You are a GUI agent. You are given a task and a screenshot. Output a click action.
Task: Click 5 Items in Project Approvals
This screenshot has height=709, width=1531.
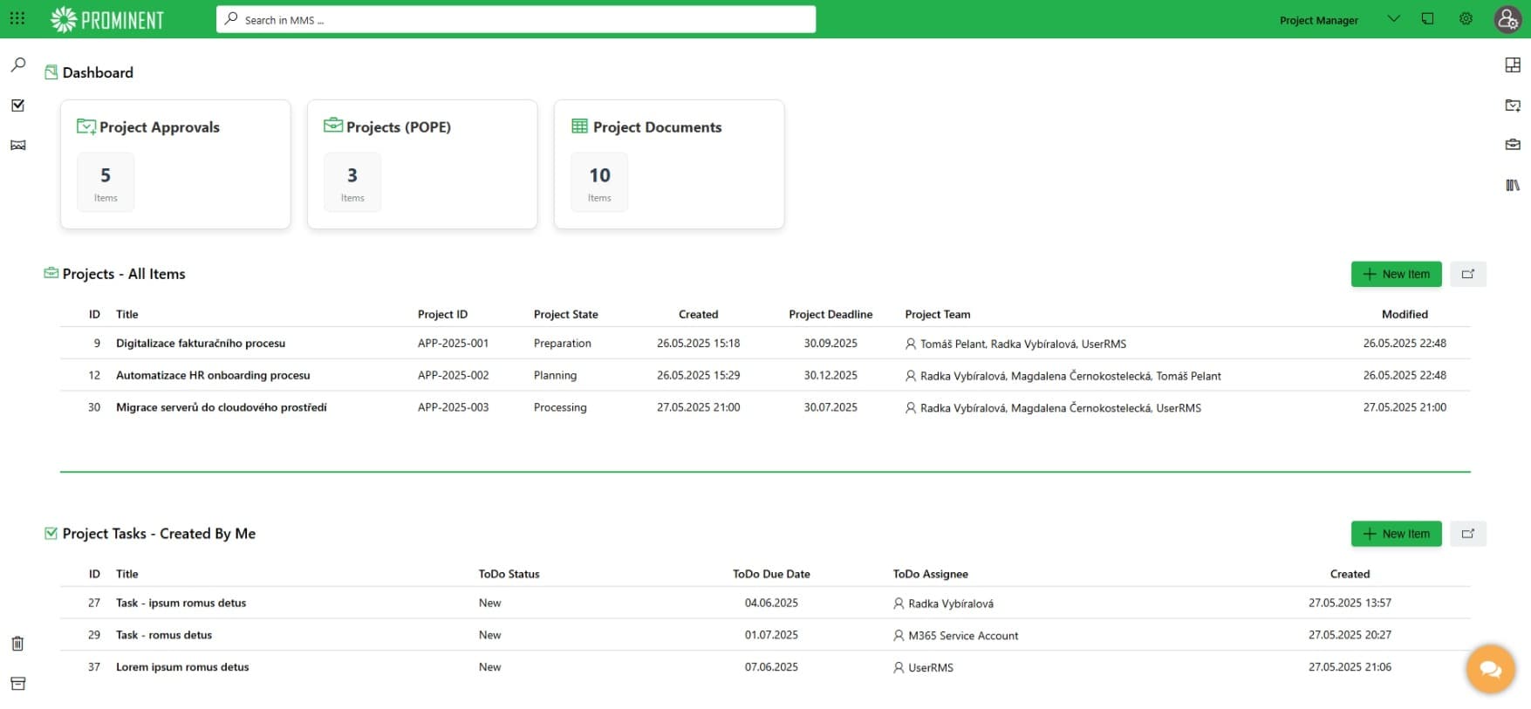coord(106,182)
